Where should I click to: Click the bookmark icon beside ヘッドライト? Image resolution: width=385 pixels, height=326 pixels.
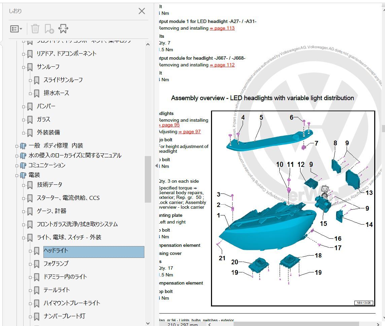[36, 251]
